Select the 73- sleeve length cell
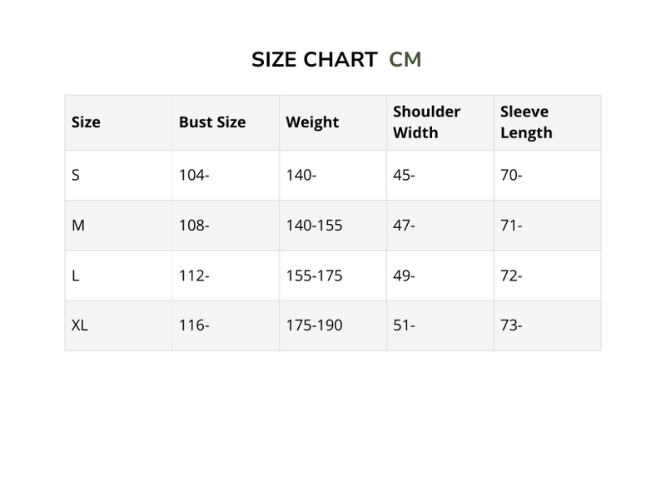This screenshot has height=487, width=666. pos(511,325)
